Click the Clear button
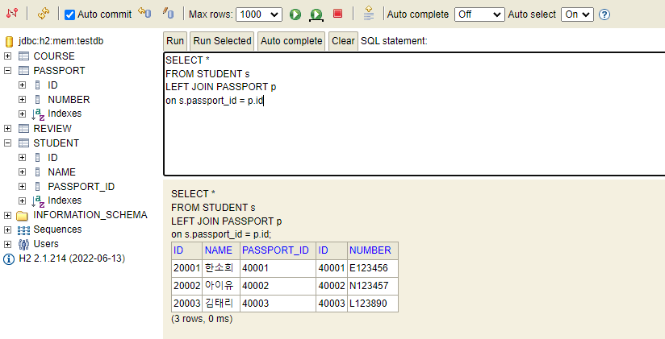Viewport: 665px width, 339px height. click(x=343, y=41)
